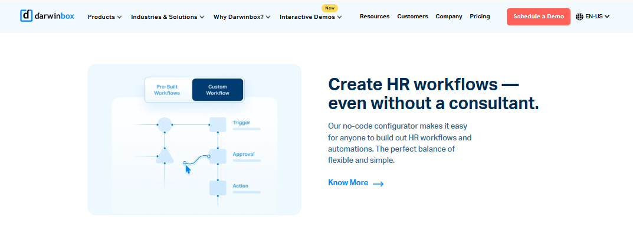Click the globe language icon
The height and width of the screenshot is (233, 633).
(579, 17)
